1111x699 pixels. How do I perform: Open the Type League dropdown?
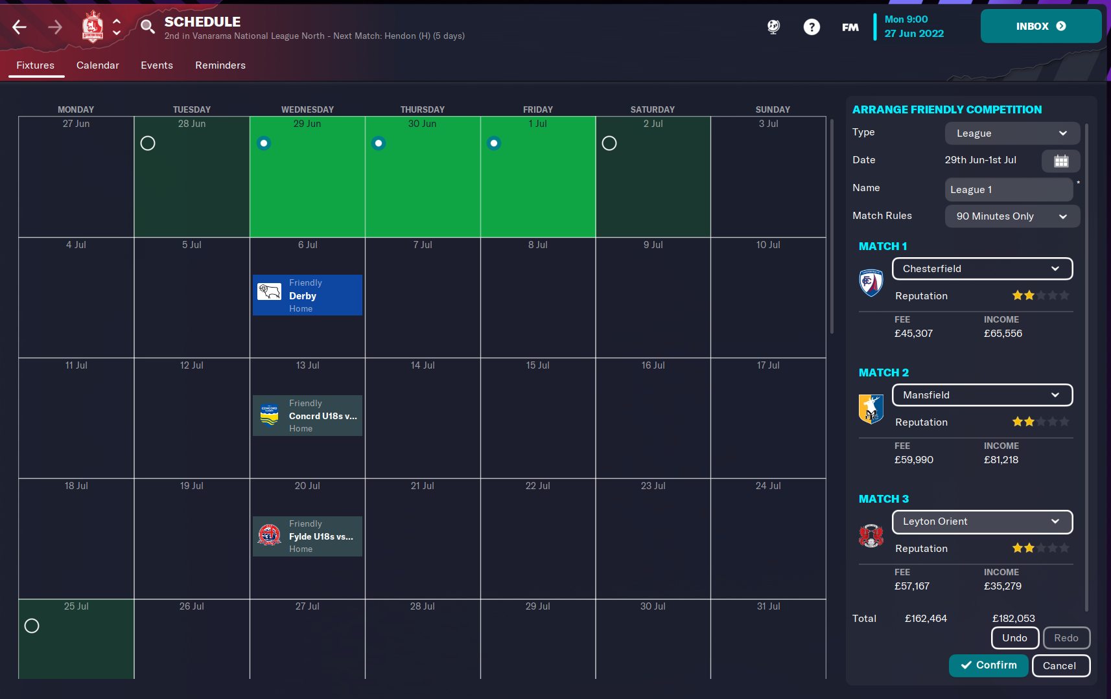tap(1012, 133)
